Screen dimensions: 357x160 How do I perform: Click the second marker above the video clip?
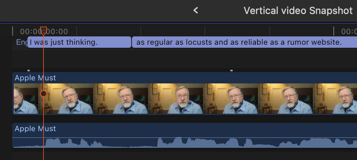[x=231, y=70]
